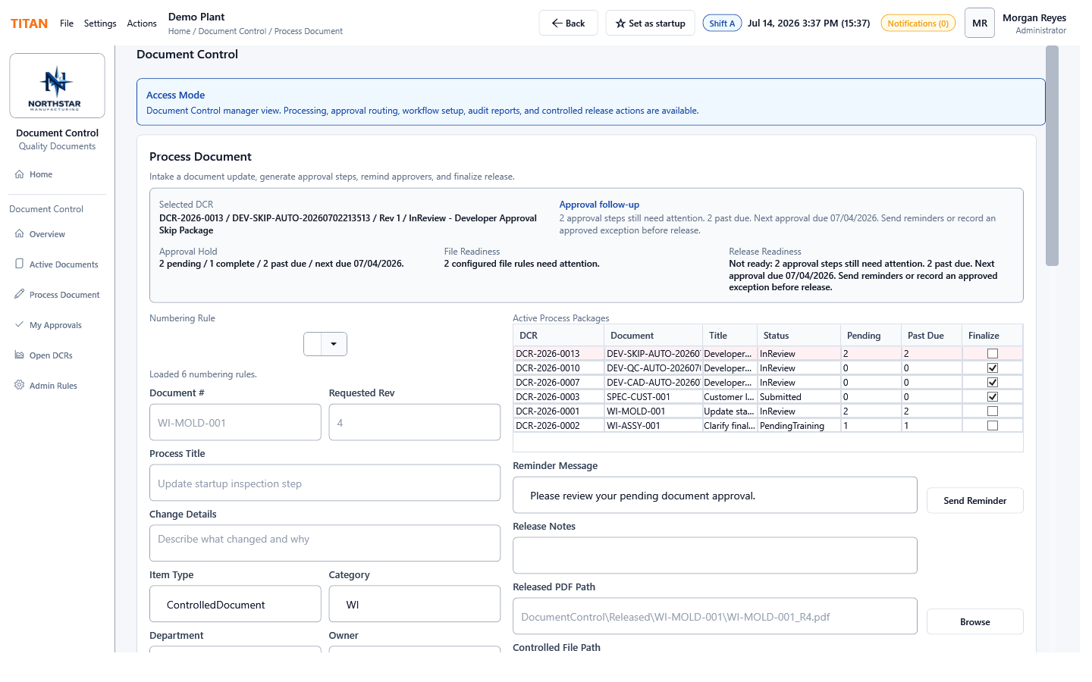Select DCR-2026-0010 cell
The height and width of the screenshot is (682, 1092).
558,368
